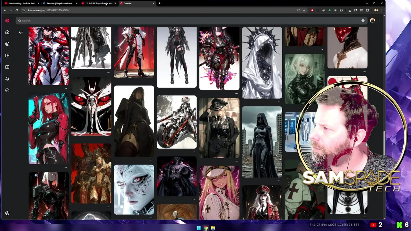Image resolution: width=411 pixels, height=231 pixels.
Task: Open the red-haired girl on cyan background pin
Action: [48, 128]
